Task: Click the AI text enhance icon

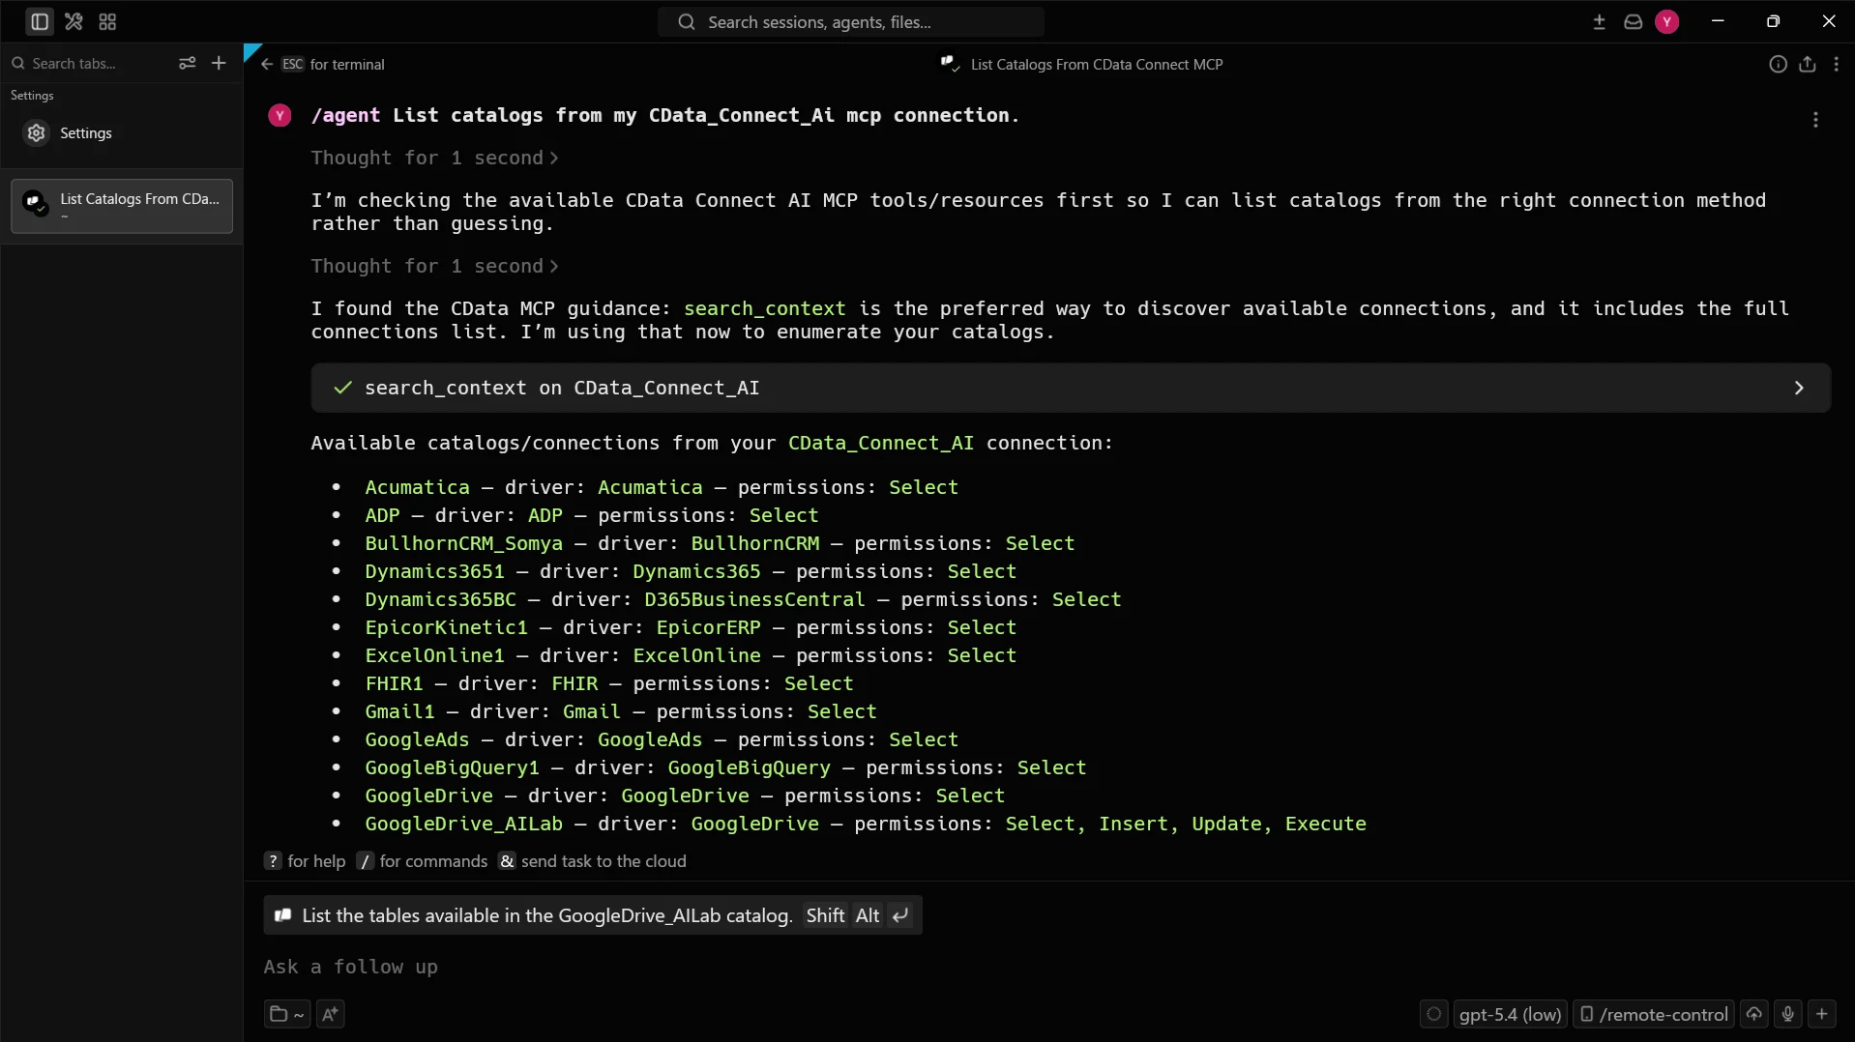Action: 330,1014
